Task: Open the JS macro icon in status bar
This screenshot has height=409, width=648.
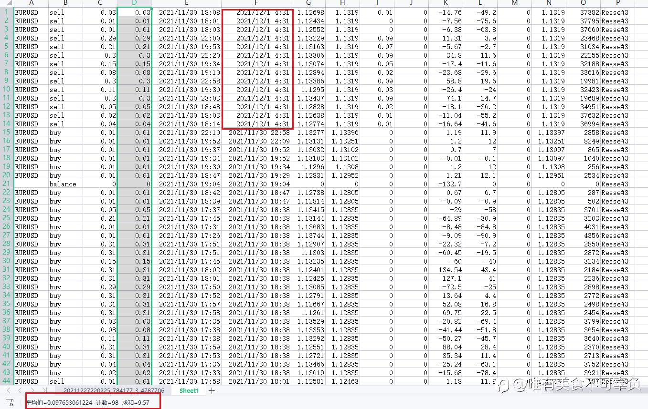Action: coord(10,403)
